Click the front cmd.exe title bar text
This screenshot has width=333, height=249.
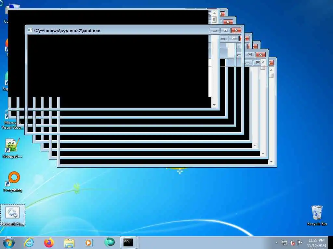(67, 30)
